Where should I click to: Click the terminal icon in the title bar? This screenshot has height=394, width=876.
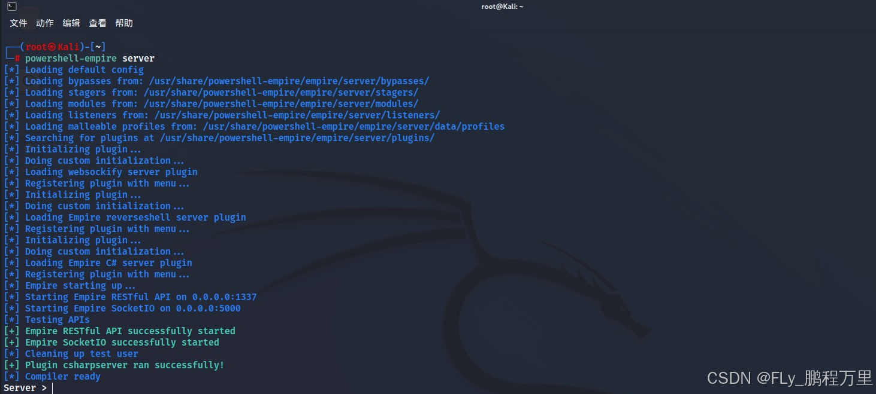(11, 7)
